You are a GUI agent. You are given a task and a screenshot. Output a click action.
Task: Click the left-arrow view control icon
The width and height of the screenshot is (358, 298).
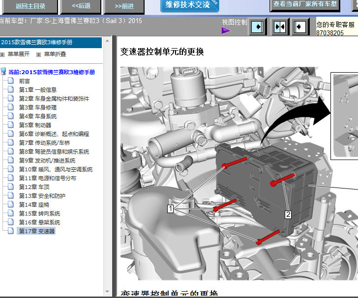pos(300,27)
